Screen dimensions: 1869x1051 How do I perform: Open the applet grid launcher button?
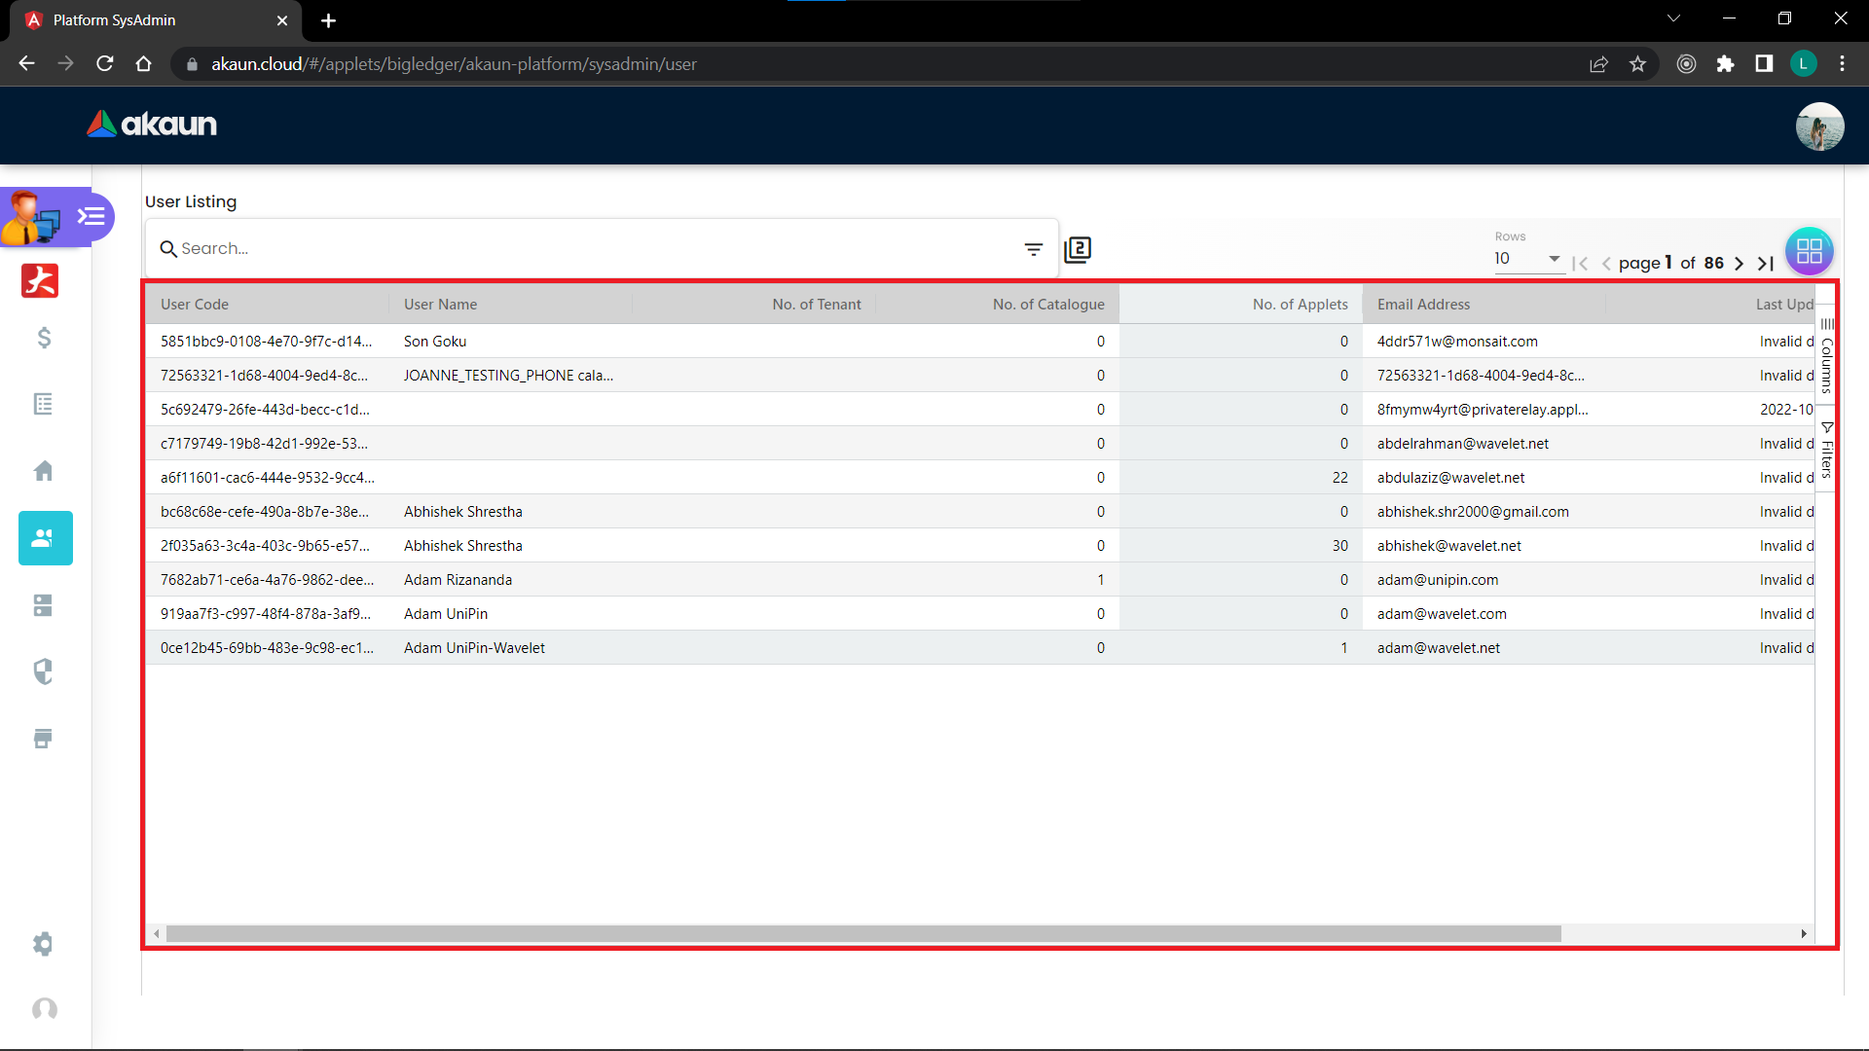pos(1809,251)
